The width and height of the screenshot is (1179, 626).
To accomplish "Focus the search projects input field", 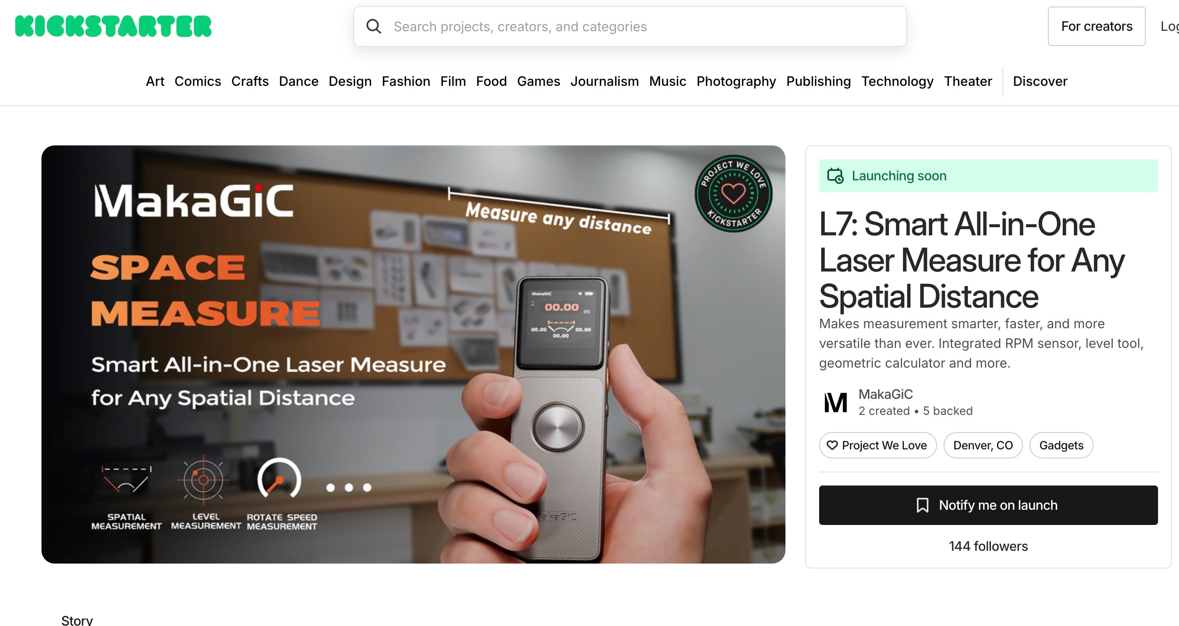I will click(x=641, y=27).
